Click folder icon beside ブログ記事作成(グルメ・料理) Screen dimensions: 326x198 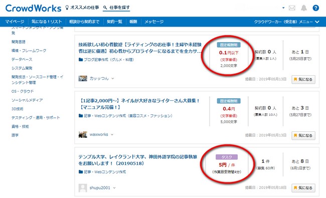pyautogui.click(x=81, y=60)
